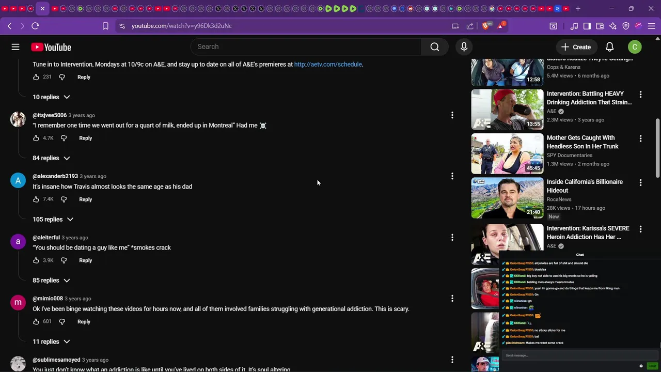Open @sublimesamoyed channel link
The image size is (661, 372).
tap(56, 360)
